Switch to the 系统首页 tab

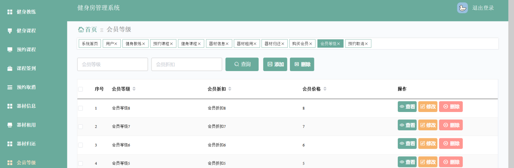pos(90,43)
